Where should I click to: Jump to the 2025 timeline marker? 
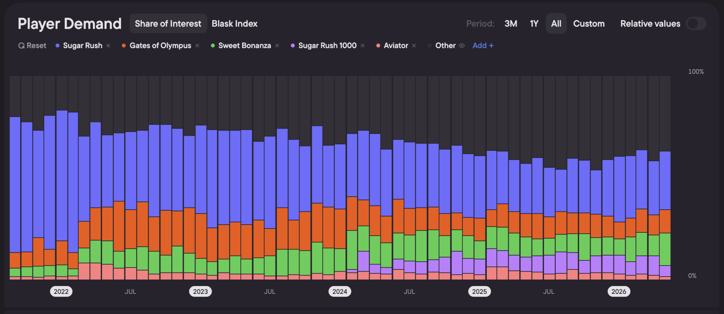(479, 291)
